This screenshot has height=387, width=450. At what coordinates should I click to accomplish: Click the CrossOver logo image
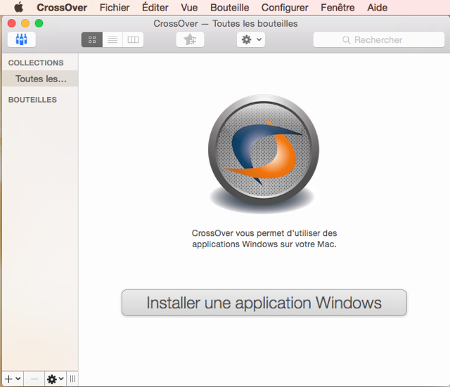(x=264, y=153)
